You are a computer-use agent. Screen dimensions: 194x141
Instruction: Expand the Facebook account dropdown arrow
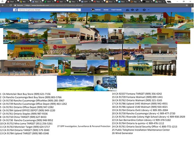click(x=149, y=10)
